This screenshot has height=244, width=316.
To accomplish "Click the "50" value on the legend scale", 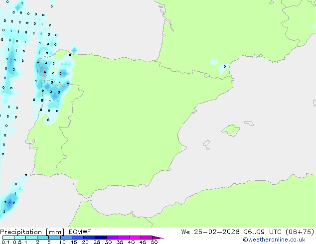I will [x=154, y=243].
